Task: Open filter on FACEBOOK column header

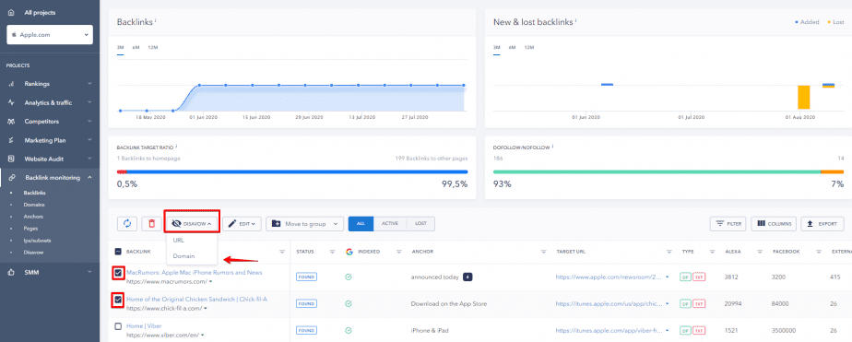Action: click(x=818, y=252)
